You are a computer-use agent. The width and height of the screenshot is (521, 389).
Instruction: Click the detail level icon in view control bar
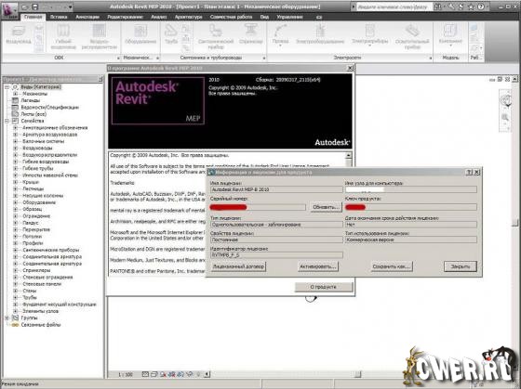tap(145, 374)
